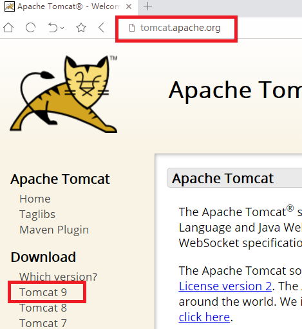Click the Tomcat cat logo image
Image resolution: width=302 pixels, height=329 pixels.
[x=64, y=94]
